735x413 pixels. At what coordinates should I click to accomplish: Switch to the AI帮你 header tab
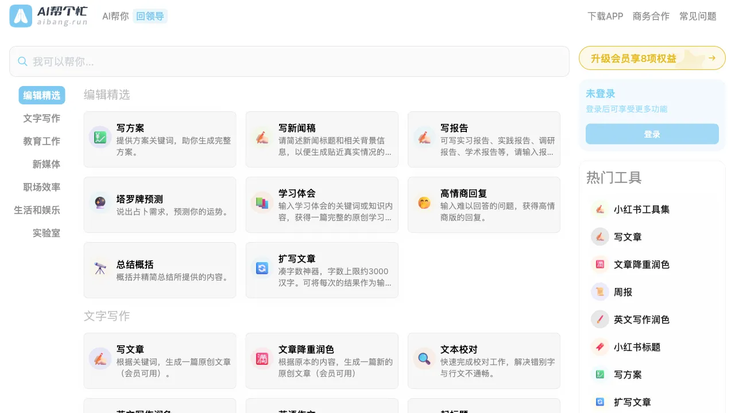coord(115,16)
